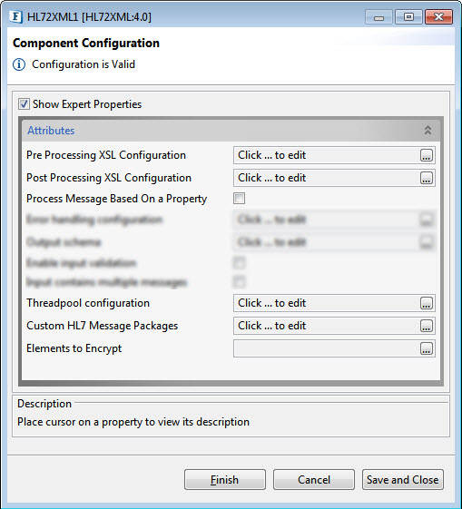Click the Cancel button
The image size is (462, 509).
click(314, 479)
